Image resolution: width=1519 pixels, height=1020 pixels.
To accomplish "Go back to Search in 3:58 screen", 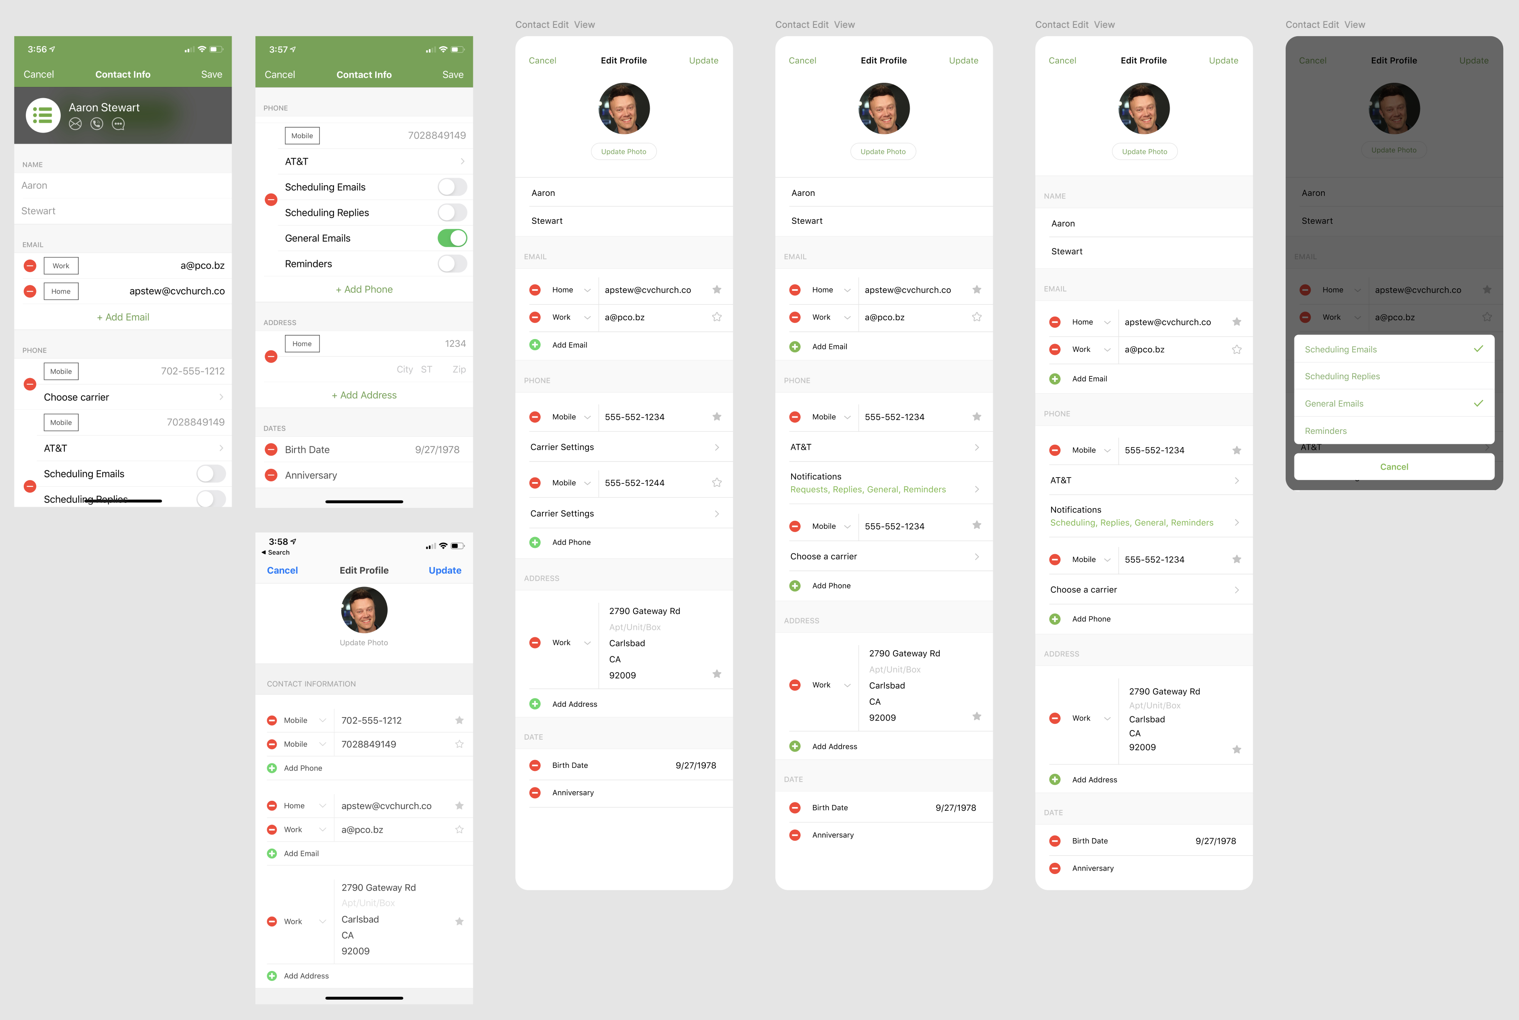I will click(276, 552).
